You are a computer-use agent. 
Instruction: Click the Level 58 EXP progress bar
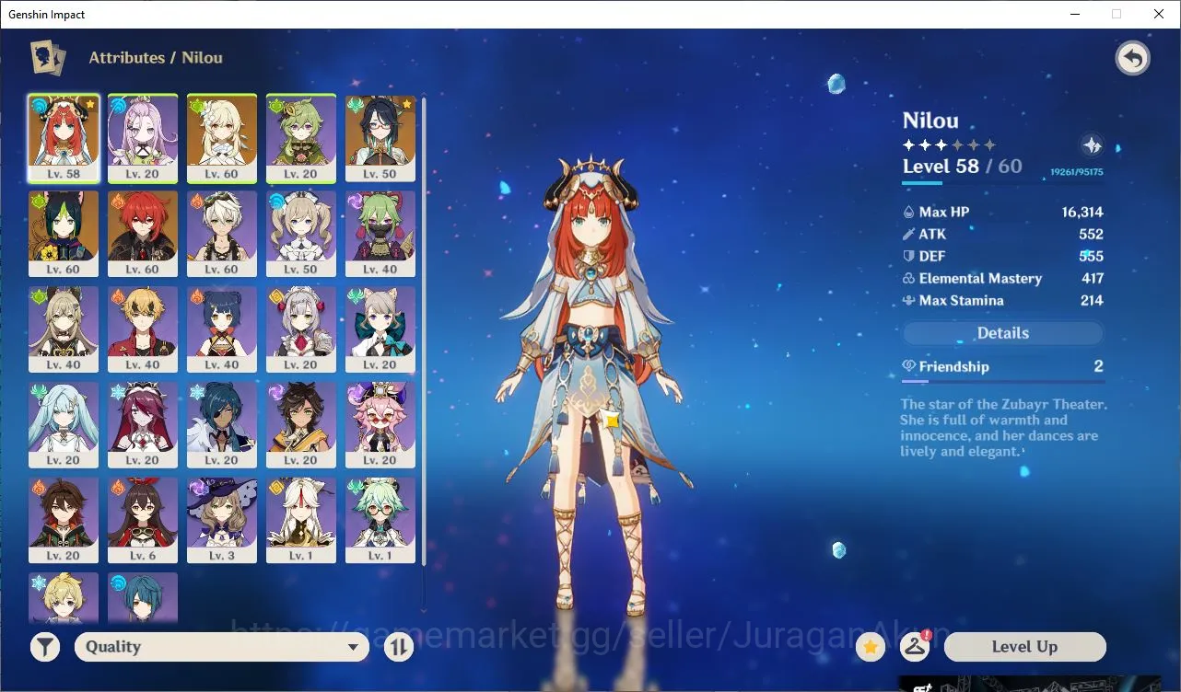1002,183
